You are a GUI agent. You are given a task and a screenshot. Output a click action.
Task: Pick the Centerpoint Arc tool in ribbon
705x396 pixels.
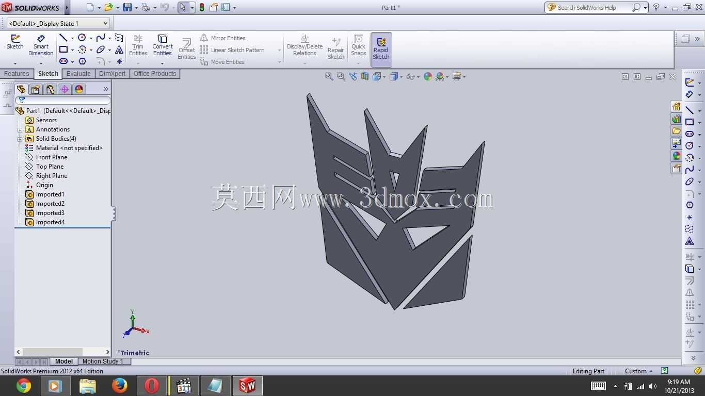82,49
